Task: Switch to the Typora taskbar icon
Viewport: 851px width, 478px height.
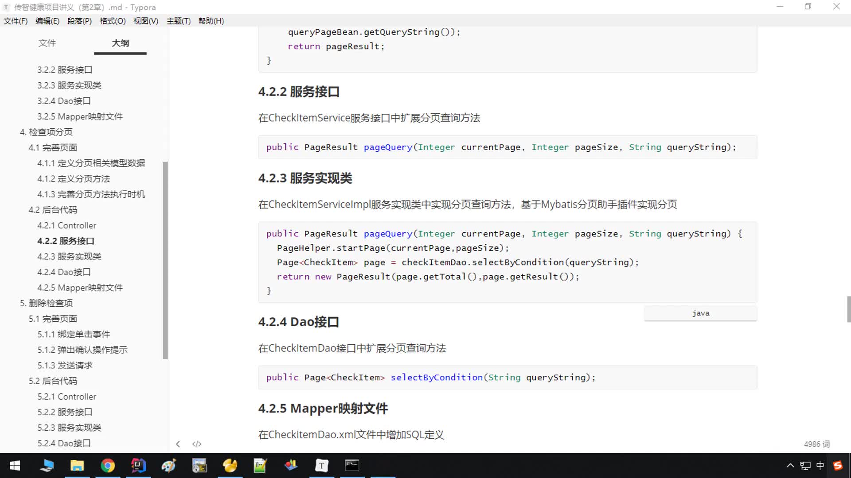Action: [322, 466]
